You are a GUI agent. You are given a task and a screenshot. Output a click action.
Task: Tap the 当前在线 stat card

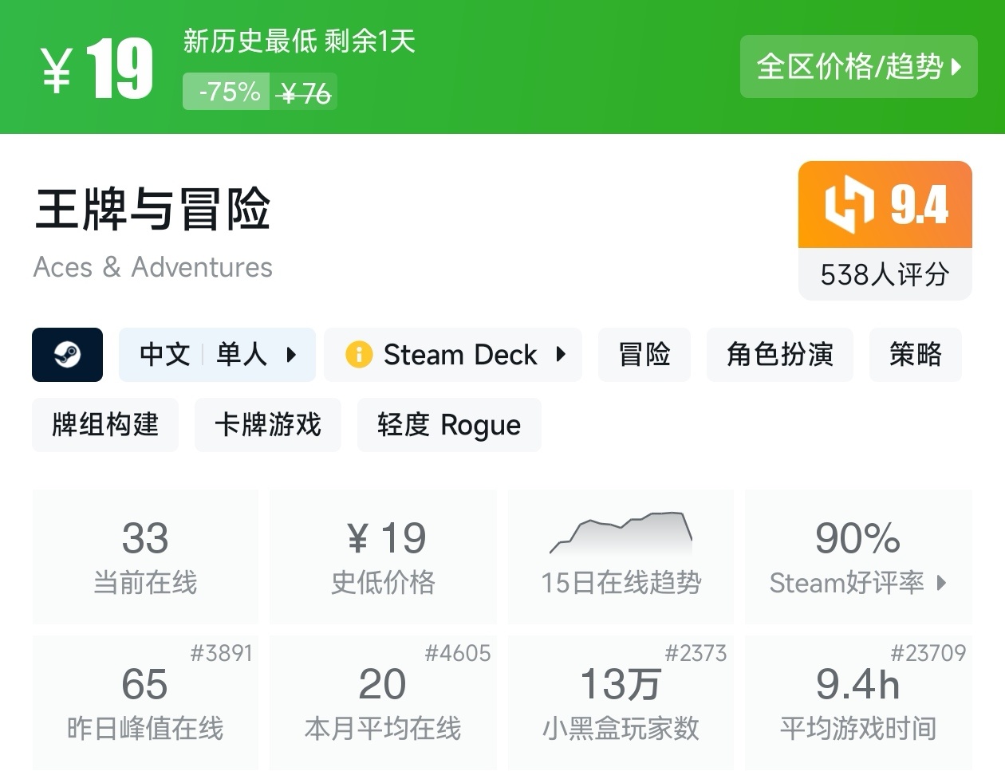tap(145, 557)
